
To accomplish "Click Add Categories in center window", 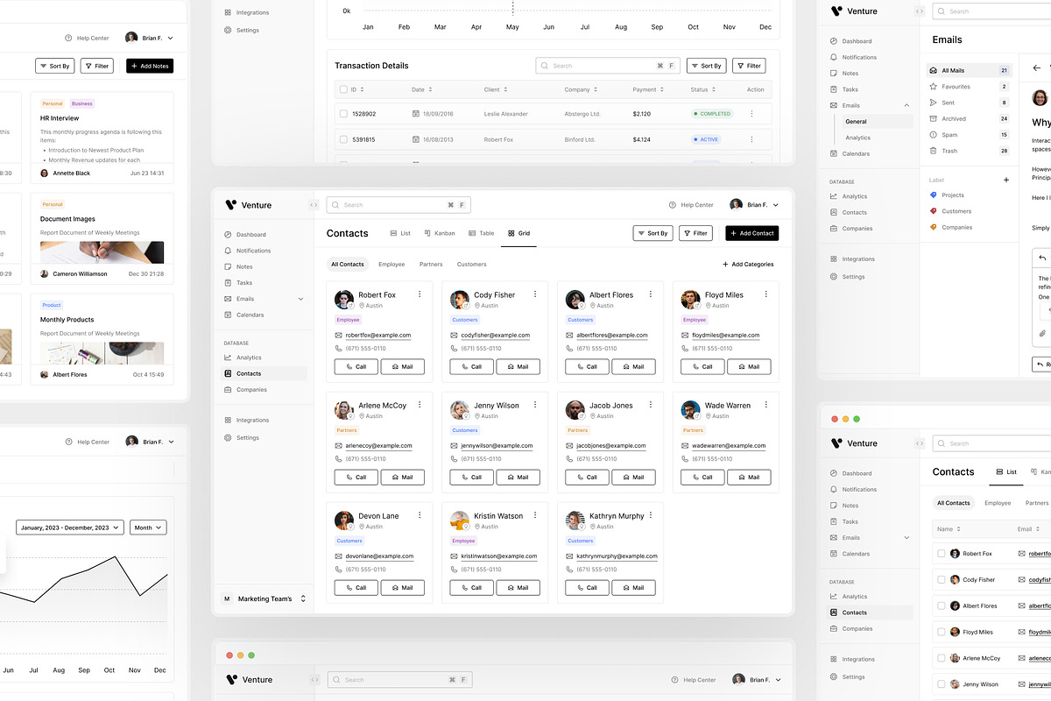I will 748,264.
